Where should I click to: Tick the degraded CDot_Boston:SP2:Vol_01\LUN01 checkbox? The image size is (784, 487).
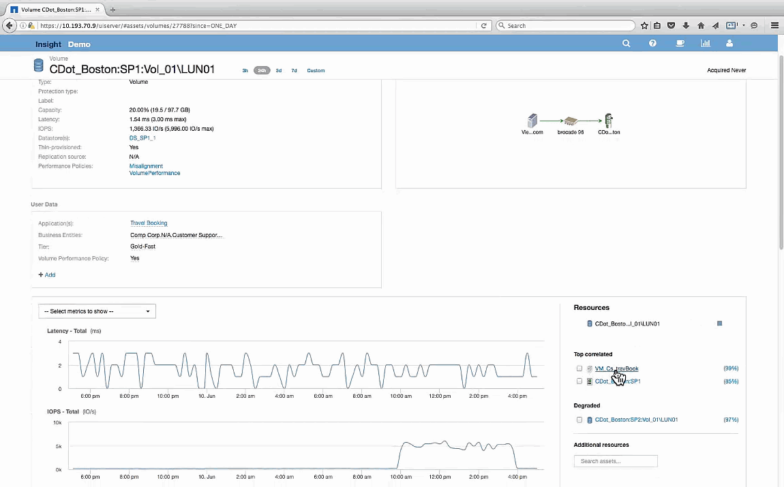(579, 420)
